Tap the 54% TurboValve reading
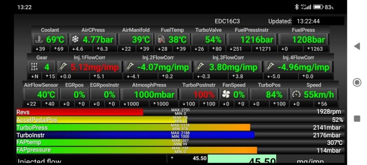The width and height of the screenshot is (367, 165). (213, 39)
